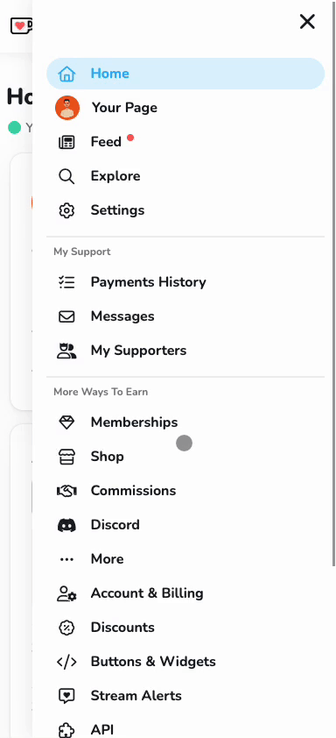Open Settings via gear icon
Screen dimensions: 336x738
pos(66,210)
